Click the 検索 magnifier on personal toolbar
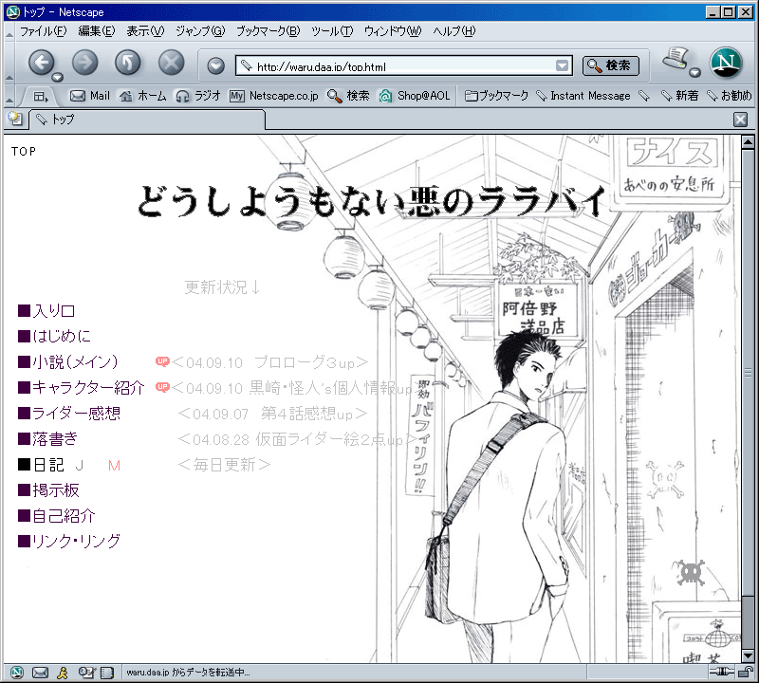Viewport: 759px width, 683px height. 348,96
